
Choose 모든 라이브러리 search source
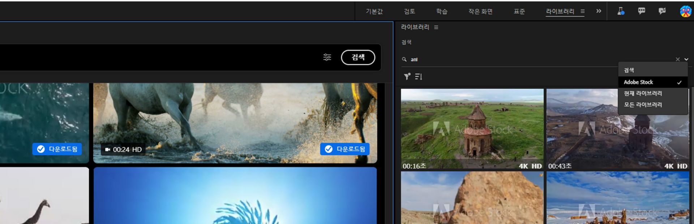click(653, 105)
